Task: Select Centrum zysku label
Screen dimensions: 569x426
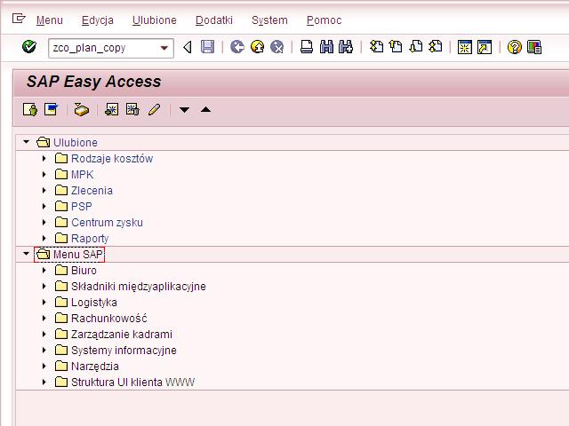Action: (107, 223)
